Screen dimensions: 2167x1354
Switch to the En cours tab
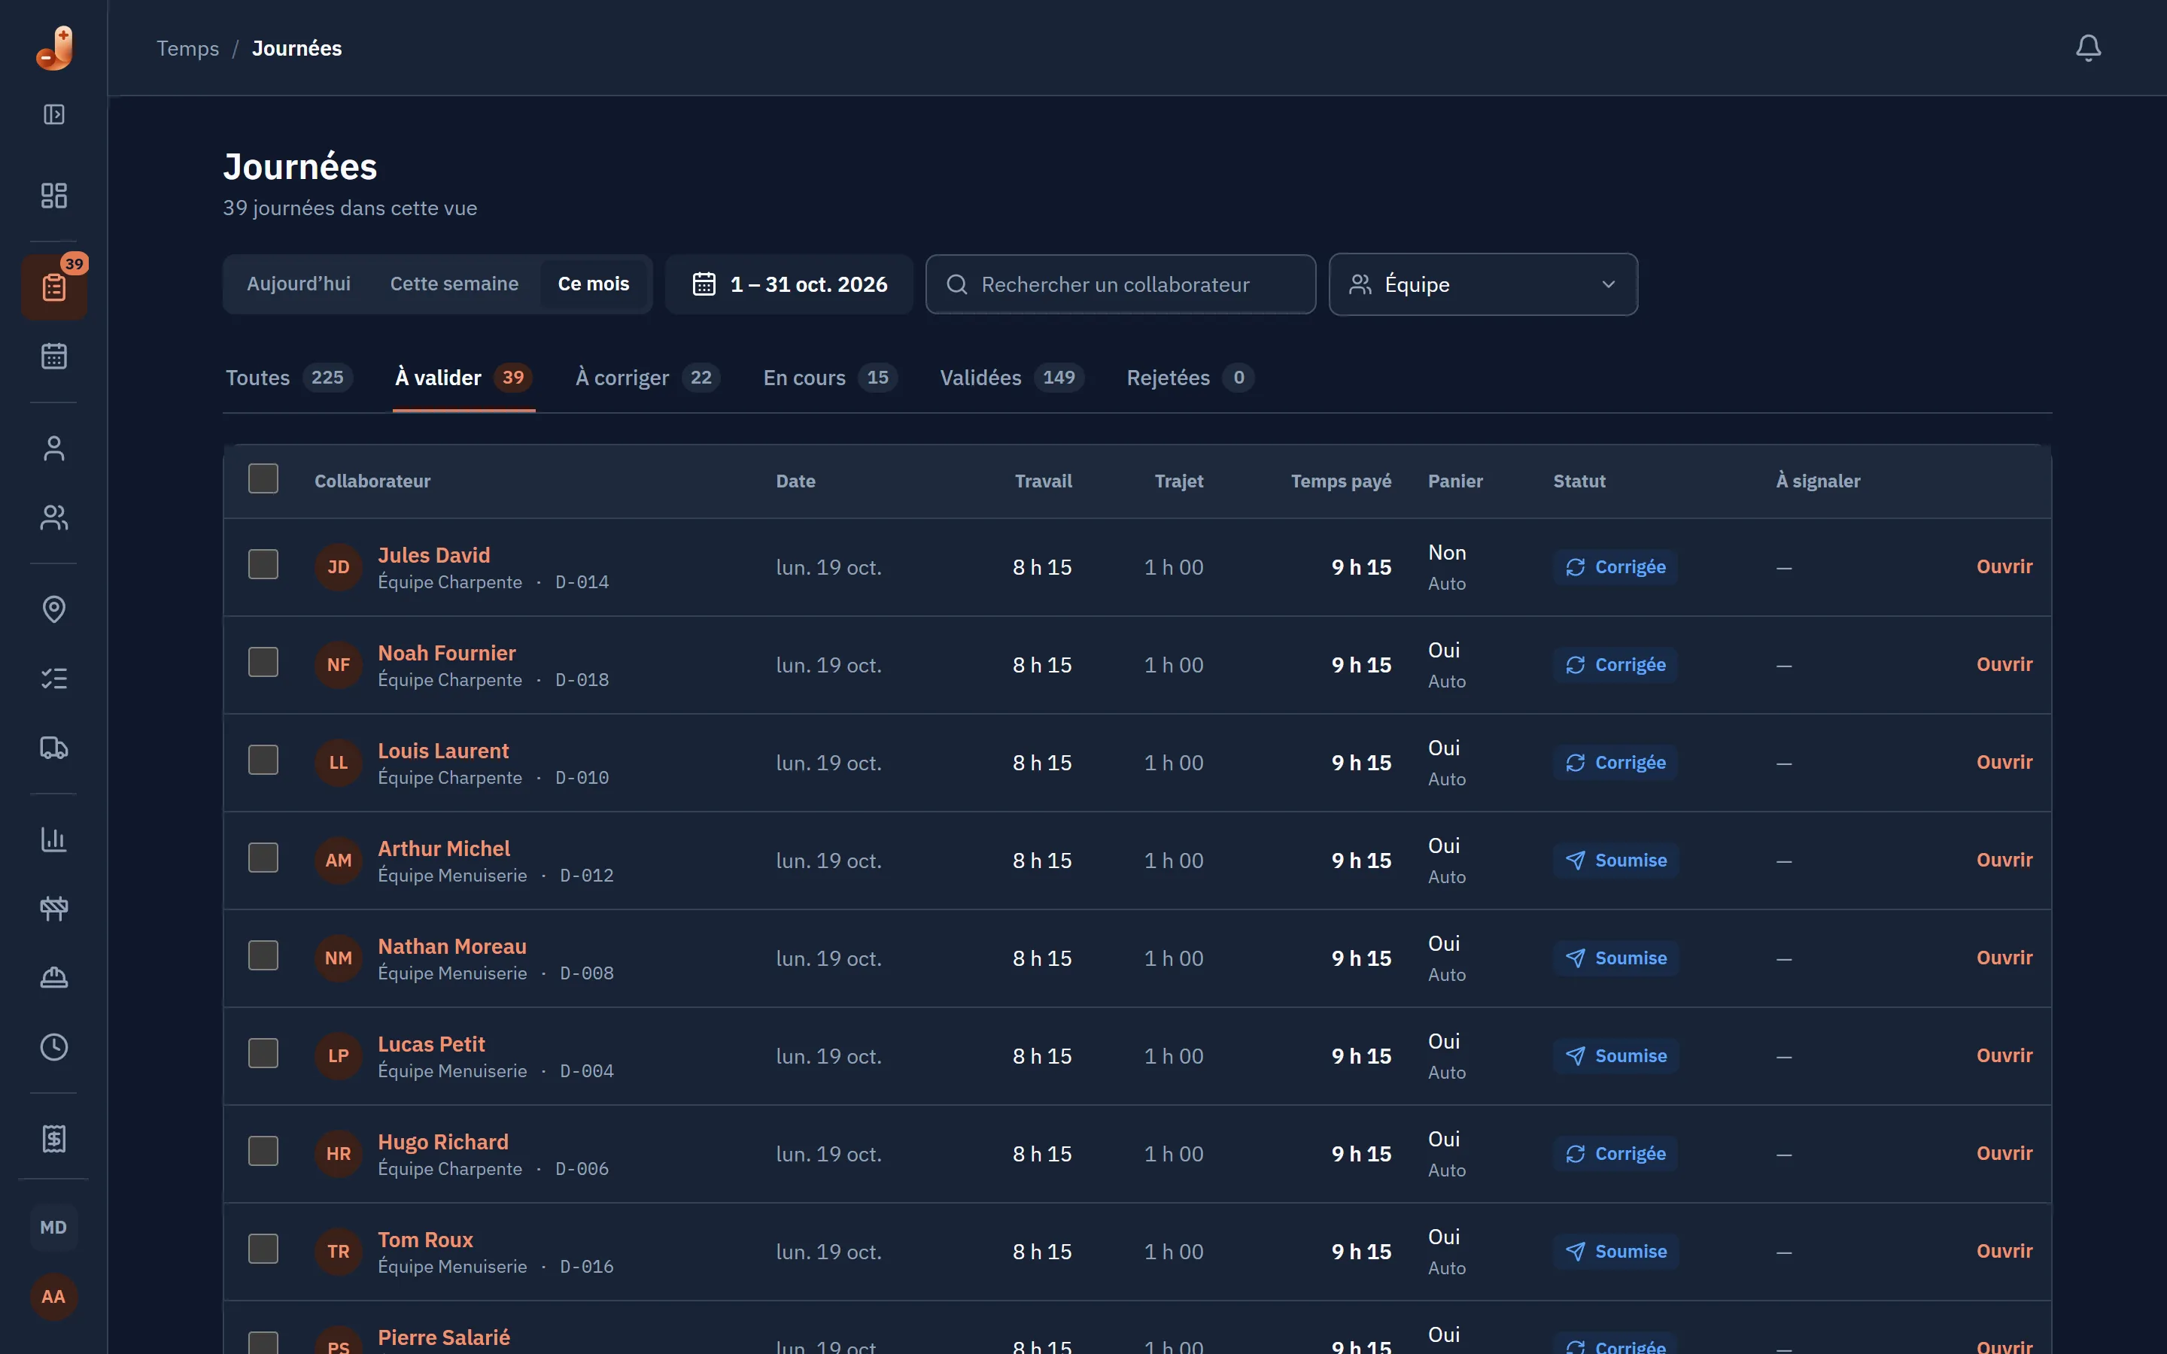(829, 378)
